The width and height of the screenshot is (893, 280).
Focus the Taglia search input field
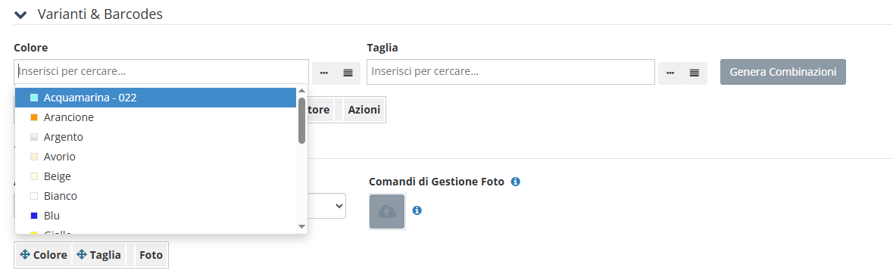point(511,72)
